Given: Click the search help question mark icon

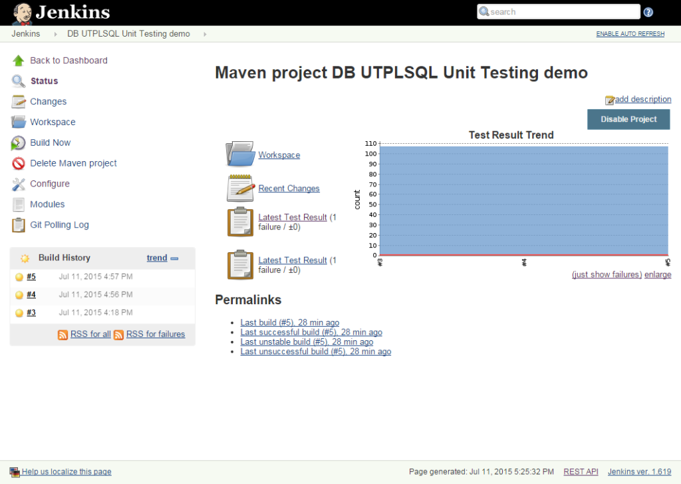Looking at the screenshot, I should (x=648, y=12).
